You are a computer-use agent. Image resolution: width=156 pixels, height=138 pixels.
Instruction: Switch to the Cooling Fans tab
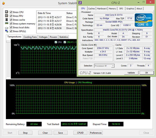tap(30, 37)
